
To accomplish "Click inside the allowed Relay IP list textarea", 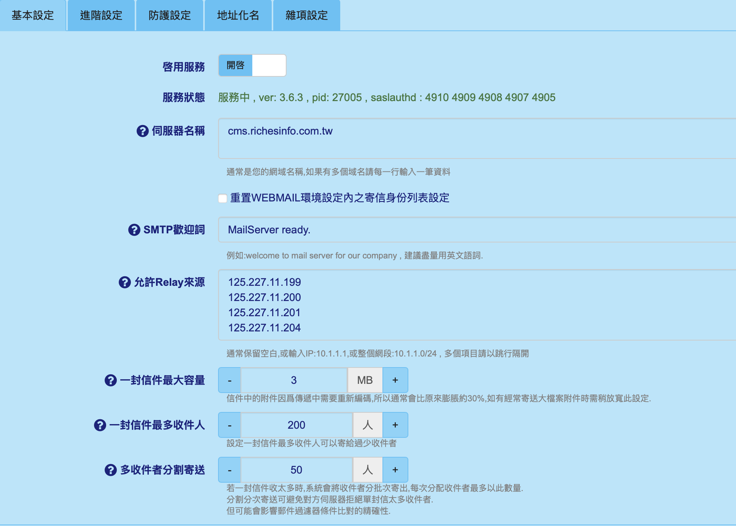I will coord(381,304).
